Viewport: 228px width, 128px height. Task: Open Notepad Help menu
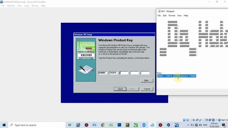[x=186, y=15]
